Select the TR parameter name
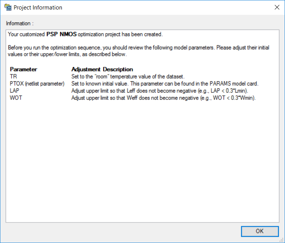 13,76
